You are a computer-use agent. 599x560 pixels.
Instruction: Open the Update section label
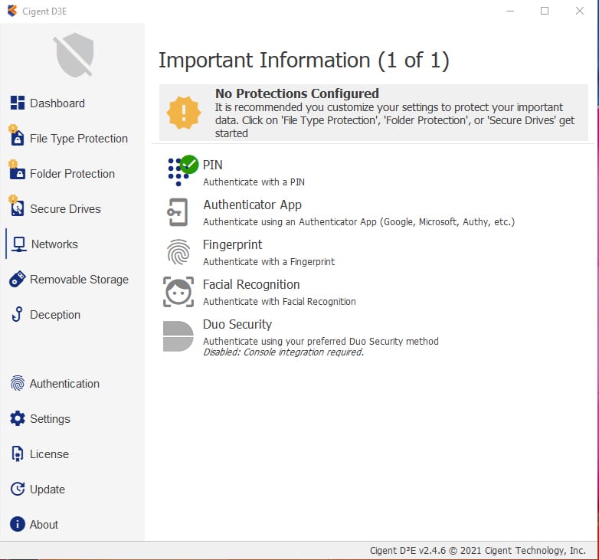[47, 490]
